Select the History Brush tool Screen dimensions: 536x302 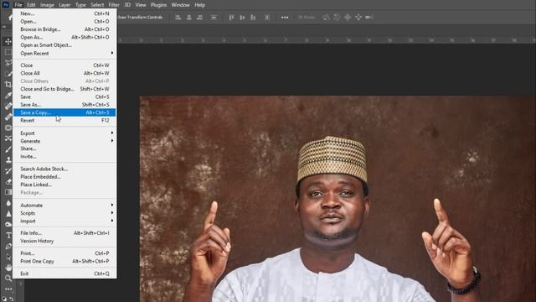8,170
